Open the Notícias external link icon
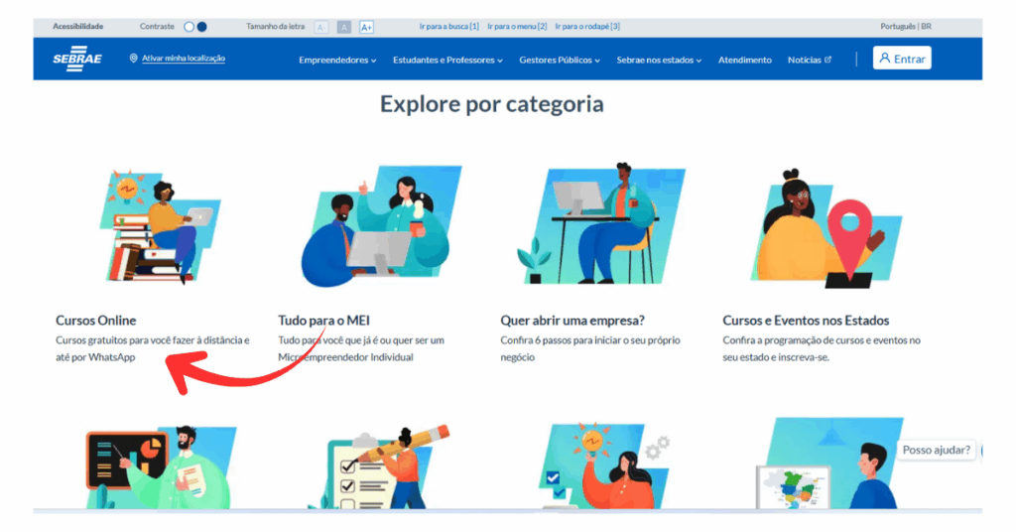1016x532 pixels. pos(827,60)
